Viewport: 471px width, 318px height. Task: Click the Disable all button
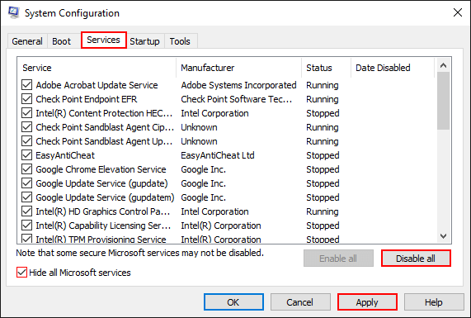point(416,259)
